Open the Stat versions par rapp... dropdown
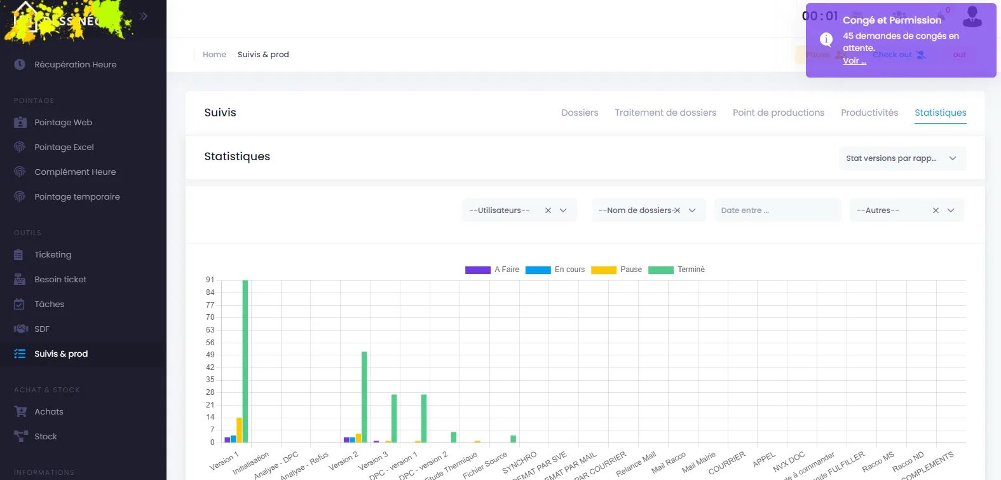This screenshot has width=1001, height=480. click(x=902, y=158)
